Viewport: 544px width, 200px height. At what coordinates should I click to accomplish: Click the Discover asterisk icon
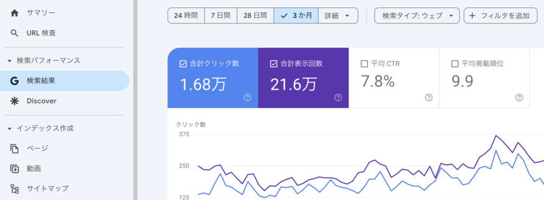14,101
